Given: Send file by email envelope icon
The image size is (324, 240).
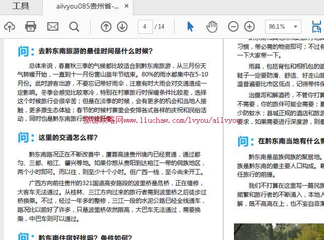Looking at the screenshot, I should [52, 27].
